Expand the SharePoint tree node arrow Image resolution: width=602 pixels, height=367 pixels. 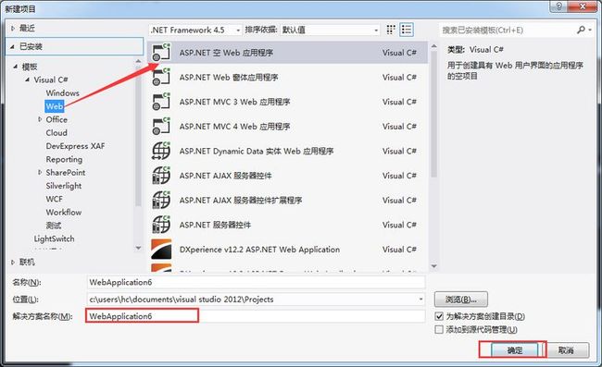click(40, 172)
